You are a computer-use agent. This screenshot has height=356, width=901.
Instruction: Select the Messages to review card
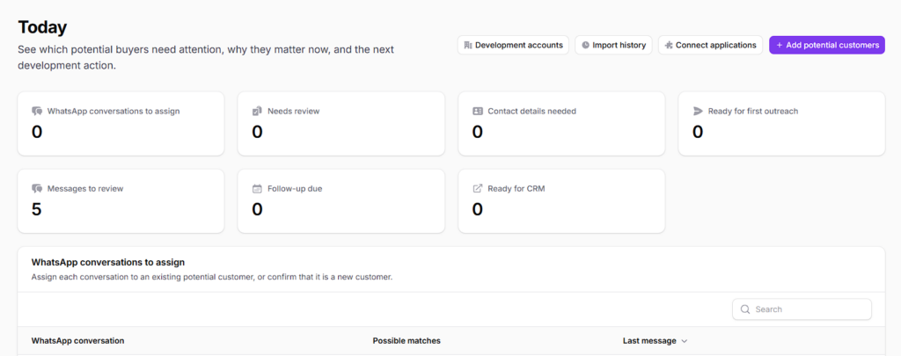[121, 201]
